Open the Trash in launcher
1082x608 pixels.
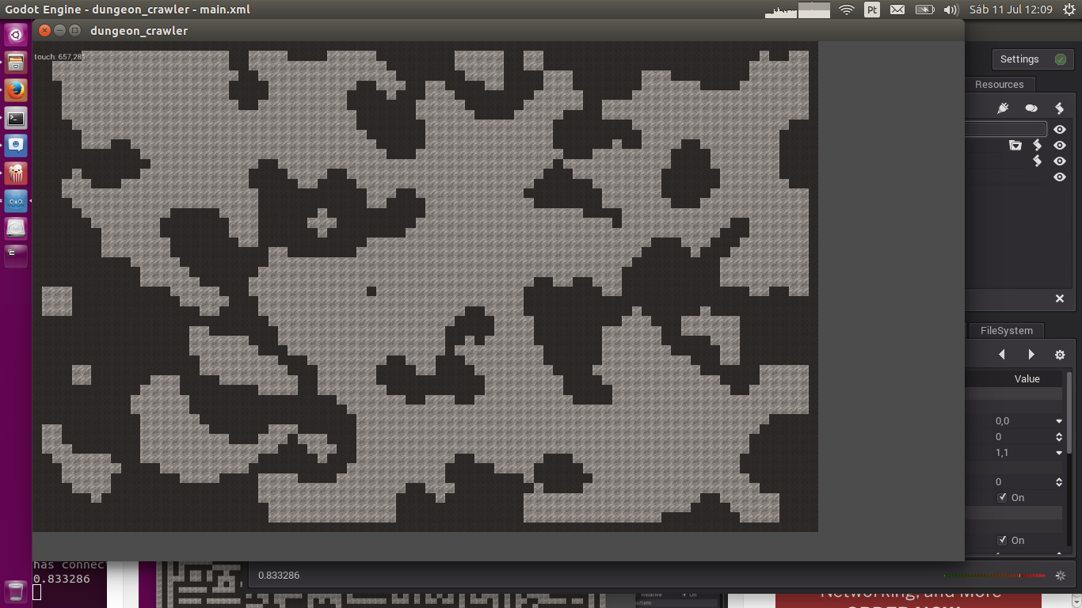click(x=16, y=591)
